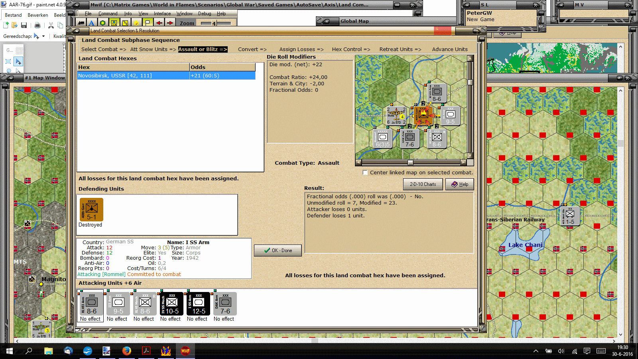Select paint.net rectangle select tool
638x359 pixels.
(x=8, y=61)
